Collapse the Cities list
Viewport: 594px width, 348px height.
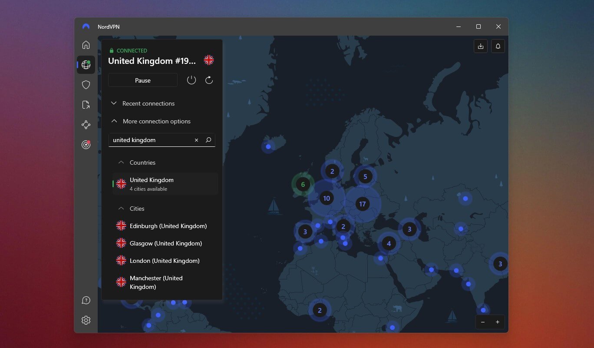point(132,209)
